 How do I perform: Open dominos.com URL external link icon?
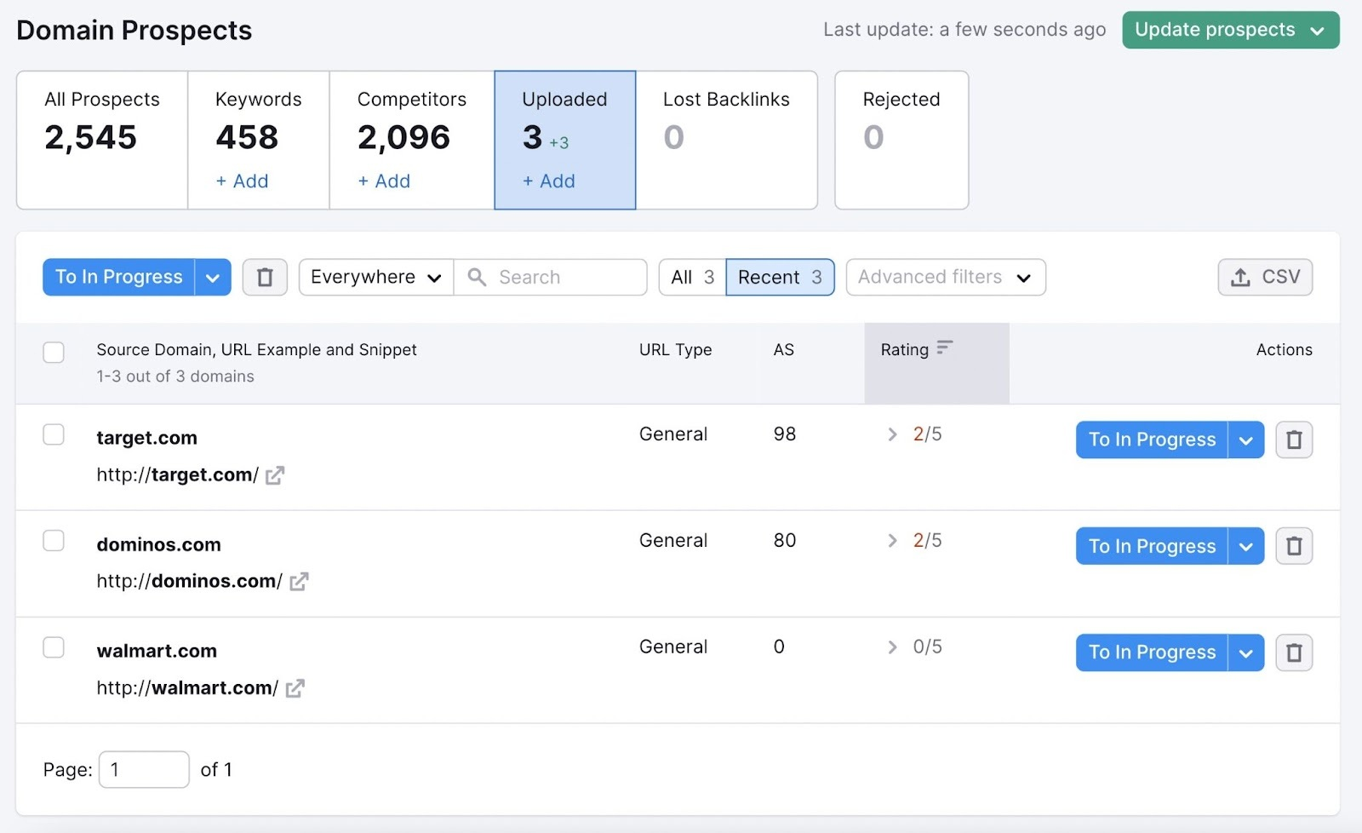(x=299, y=582)
